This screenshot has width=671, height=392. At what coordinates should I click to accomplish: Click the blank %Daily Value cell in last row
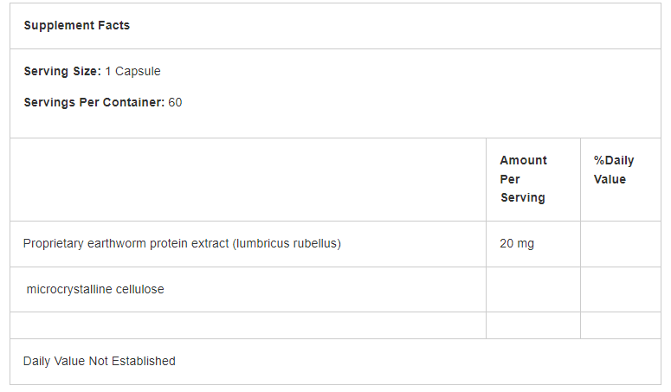[620, 325]
